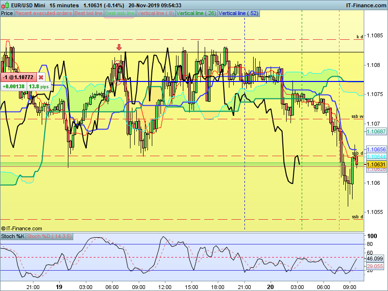Select the Stoch %K indicator label
This screenshot has width=388, height=291.
tap(13, 236)
